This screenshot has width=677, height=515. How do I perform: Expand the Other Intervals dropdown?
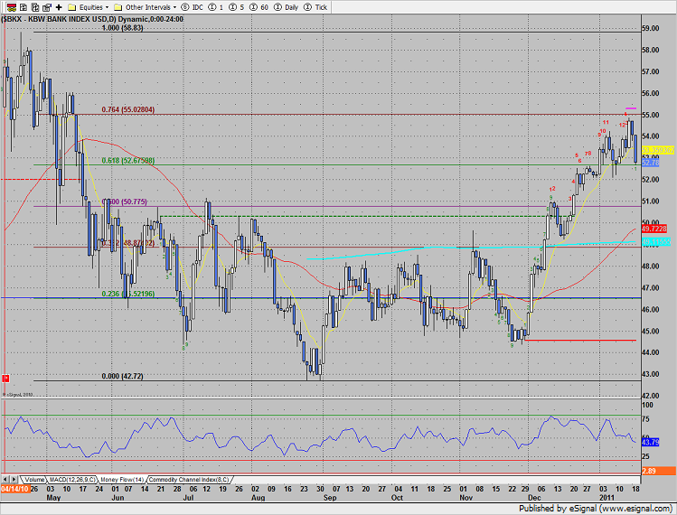(150, 6)
